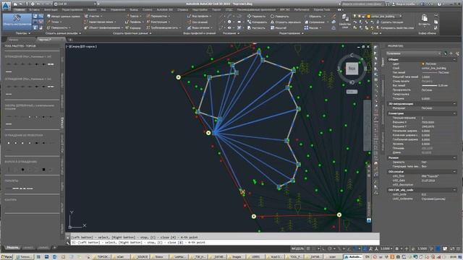463x260 pixels.
Task: Click the Толщина value 0.0000 in Properties
Action: (425, 99)
